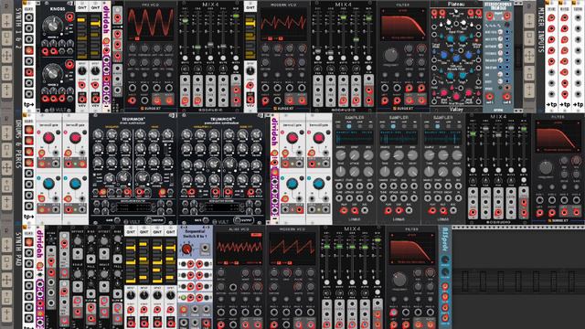Click FM VCO waveform display
The image size is (585, 329).
coord(150,24)
